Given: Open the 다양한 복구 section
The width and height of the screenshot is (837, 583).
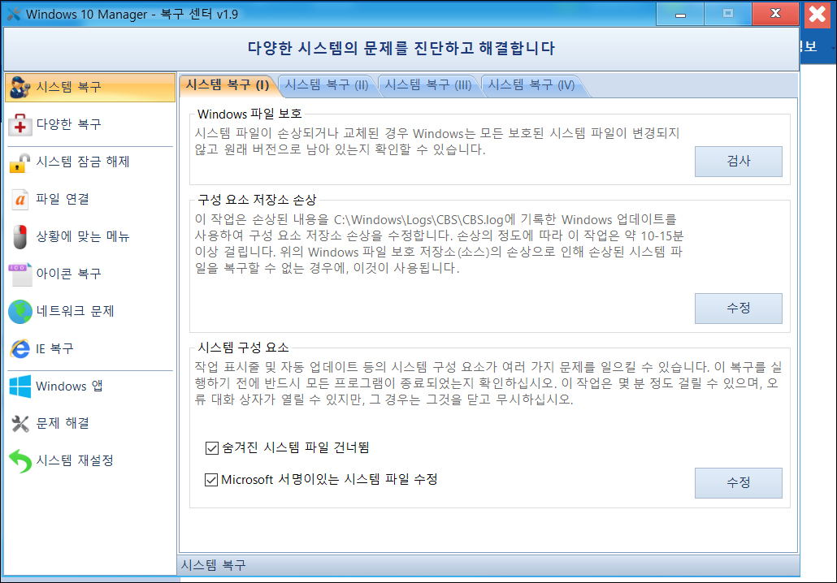Looking at the screenshot, I should 89,125.
